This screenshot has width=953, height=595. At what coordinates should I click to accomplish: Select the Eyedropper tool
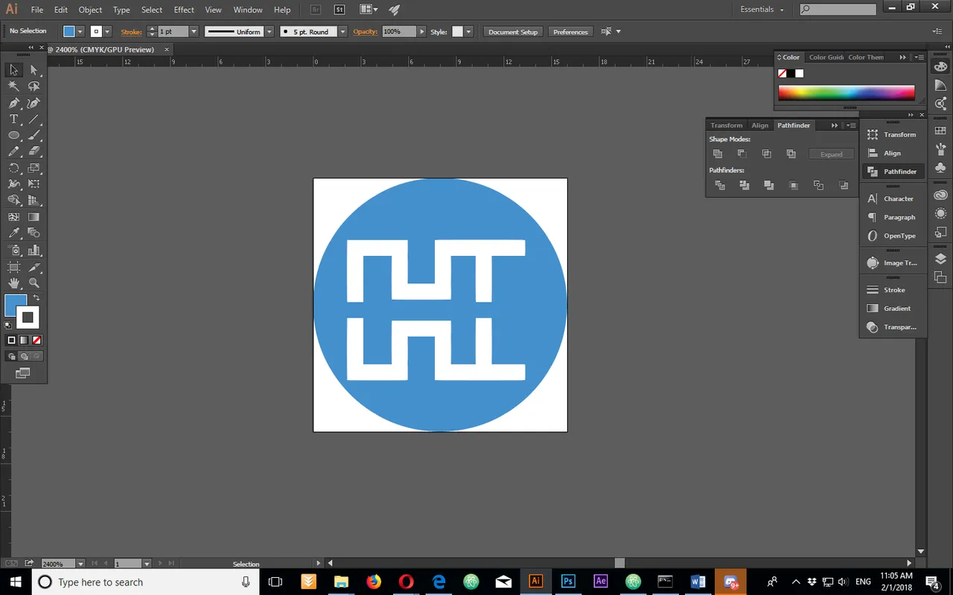[13, 233]
